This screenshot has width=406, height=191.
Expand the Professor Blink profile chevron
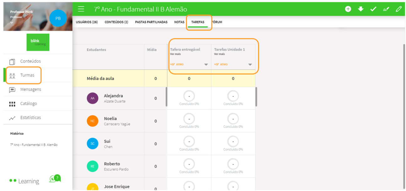tap(12, 23)
